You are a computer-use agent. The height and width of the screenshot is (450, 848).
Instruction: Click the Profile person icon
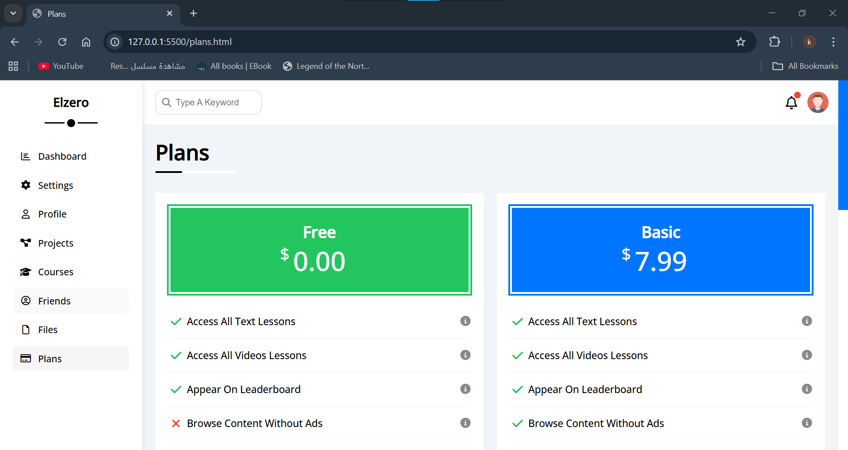tap(25, 214)
